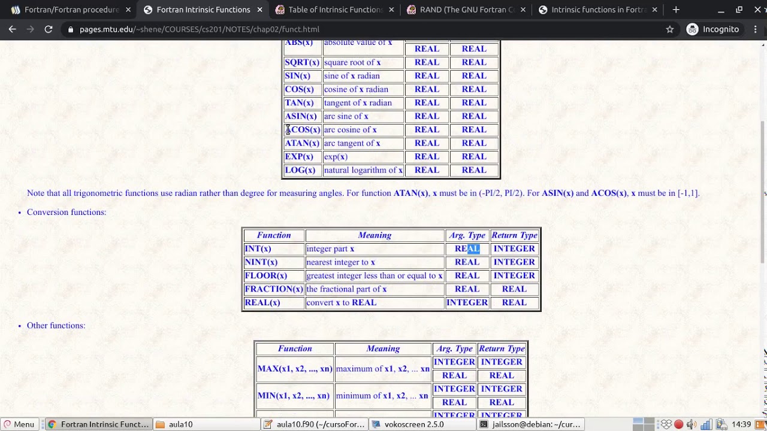767x431 pixels.
Task: Open a new browser tab
Action: coord(676,10)
